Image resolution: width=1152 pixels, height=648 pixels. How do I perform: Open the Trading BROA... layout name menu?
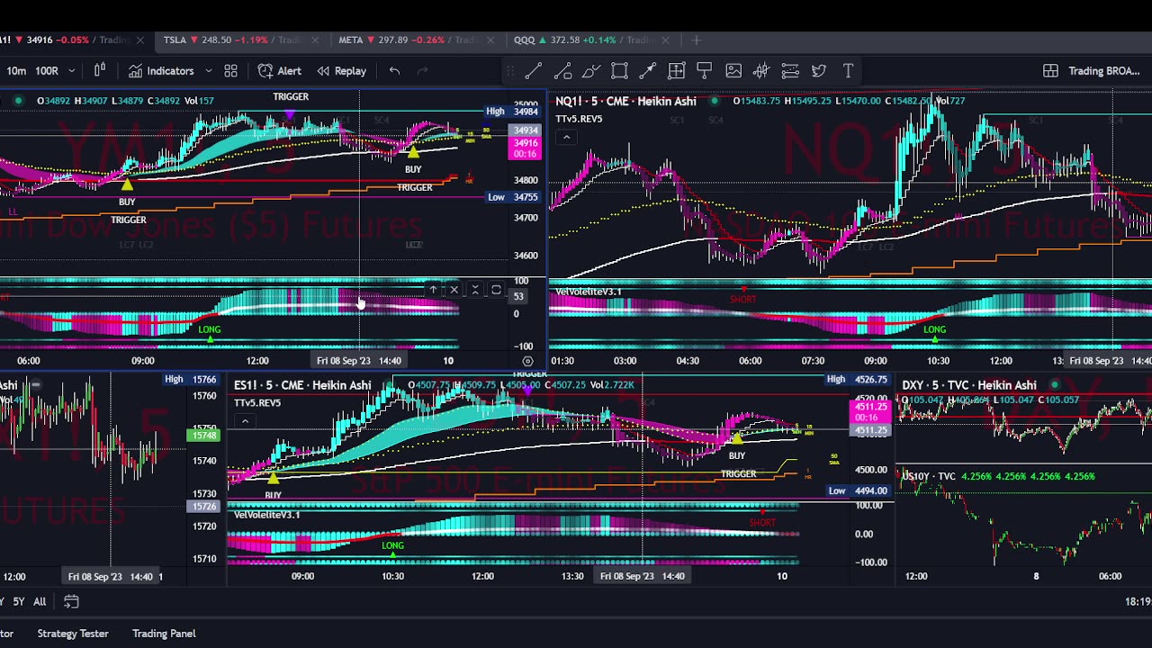tap(1104, 71)
